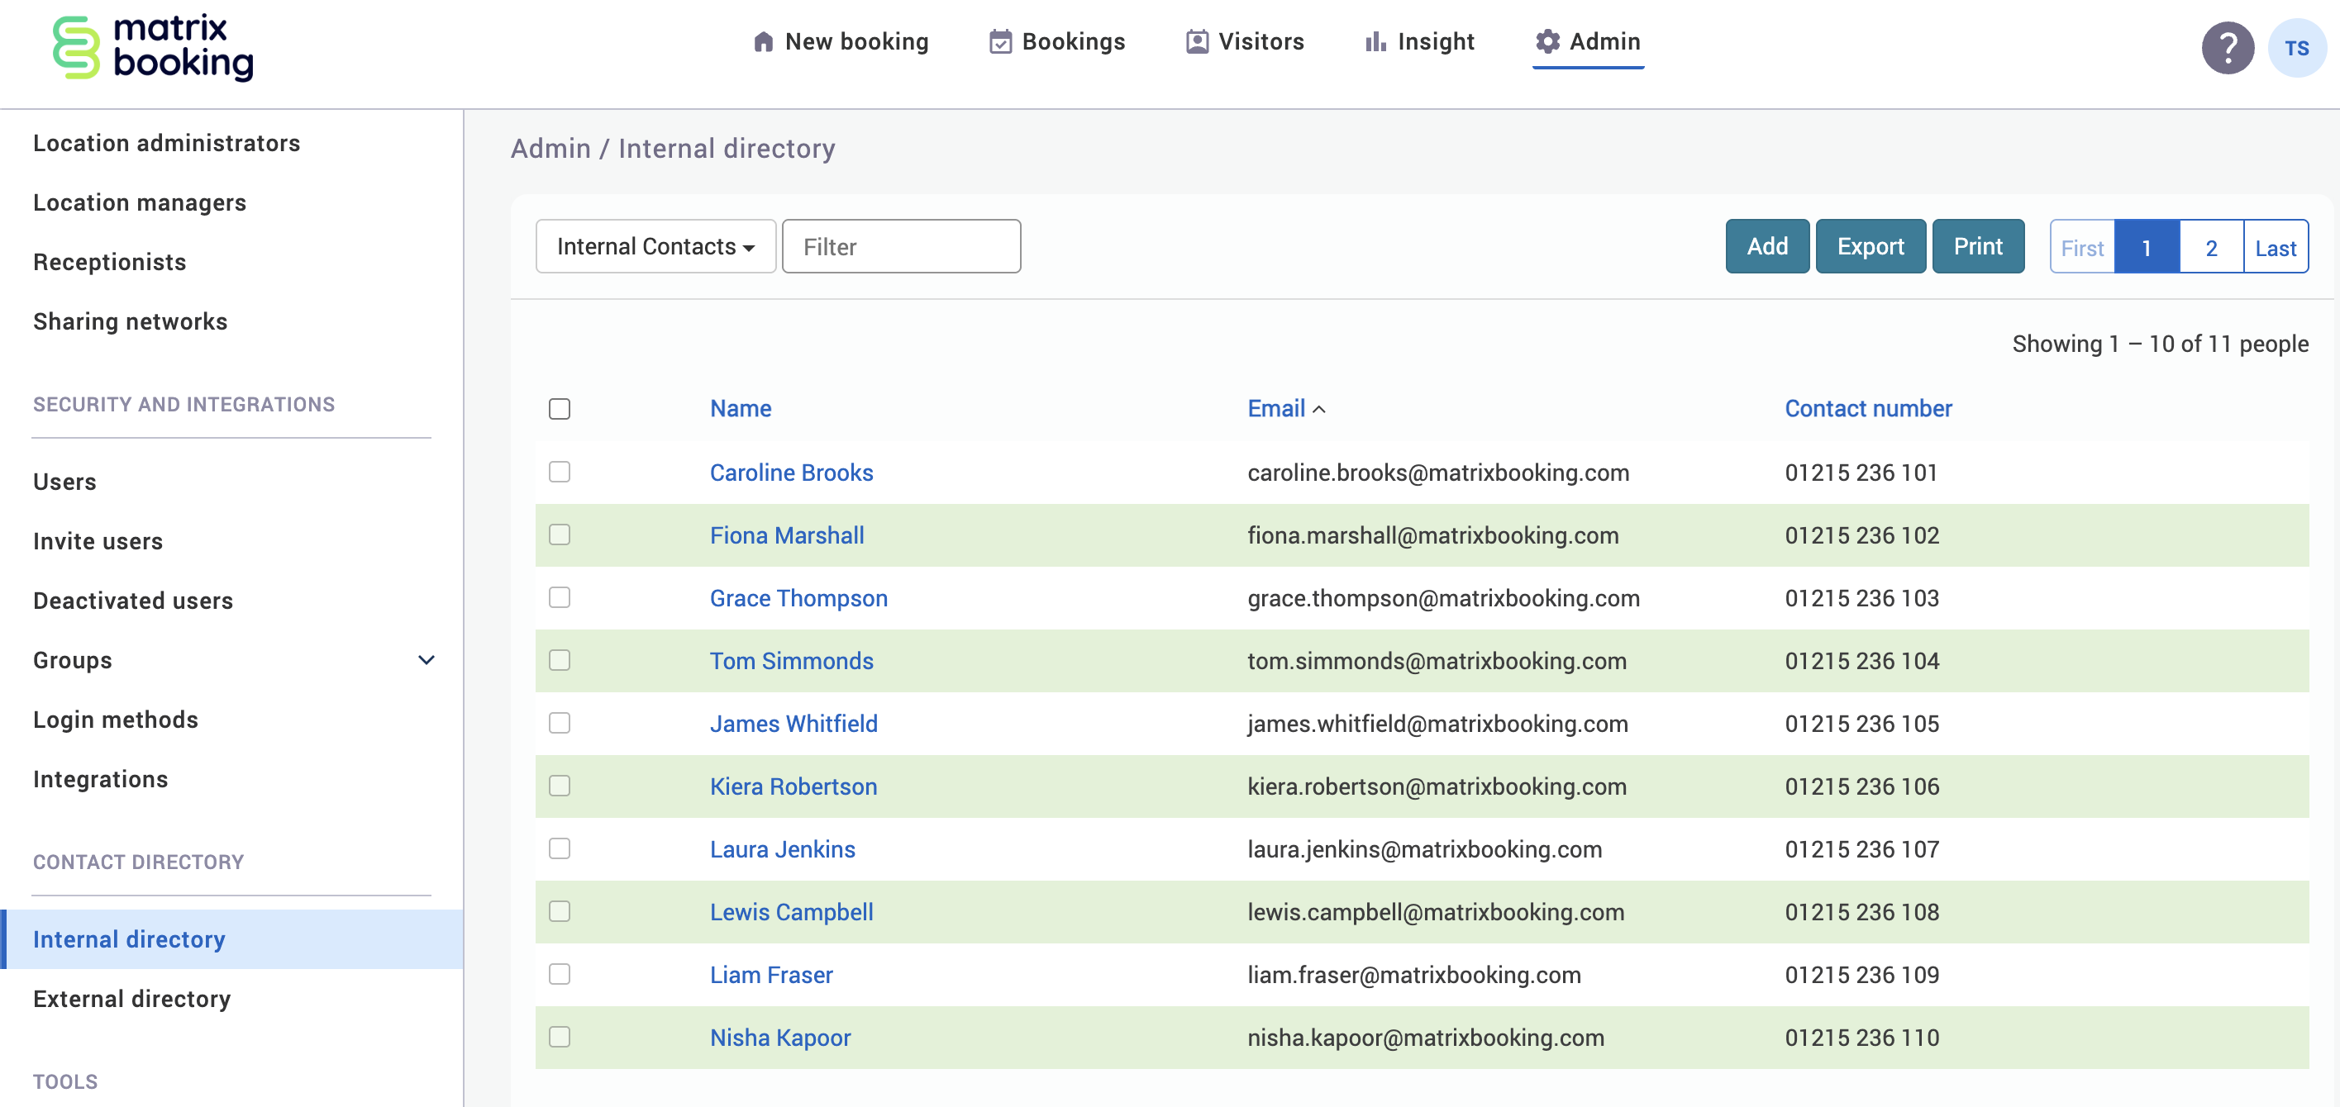The image size is (2340, 1107).
Task: Click the New booking home icon
Action: tap(763, 43)
